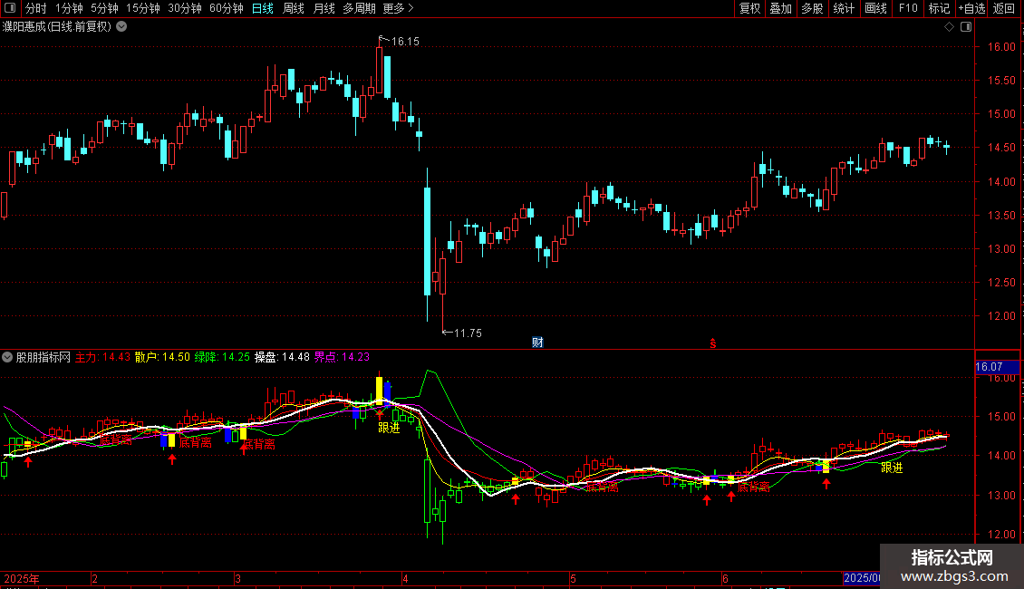Select the 60分钟 period

coord(227,8)
